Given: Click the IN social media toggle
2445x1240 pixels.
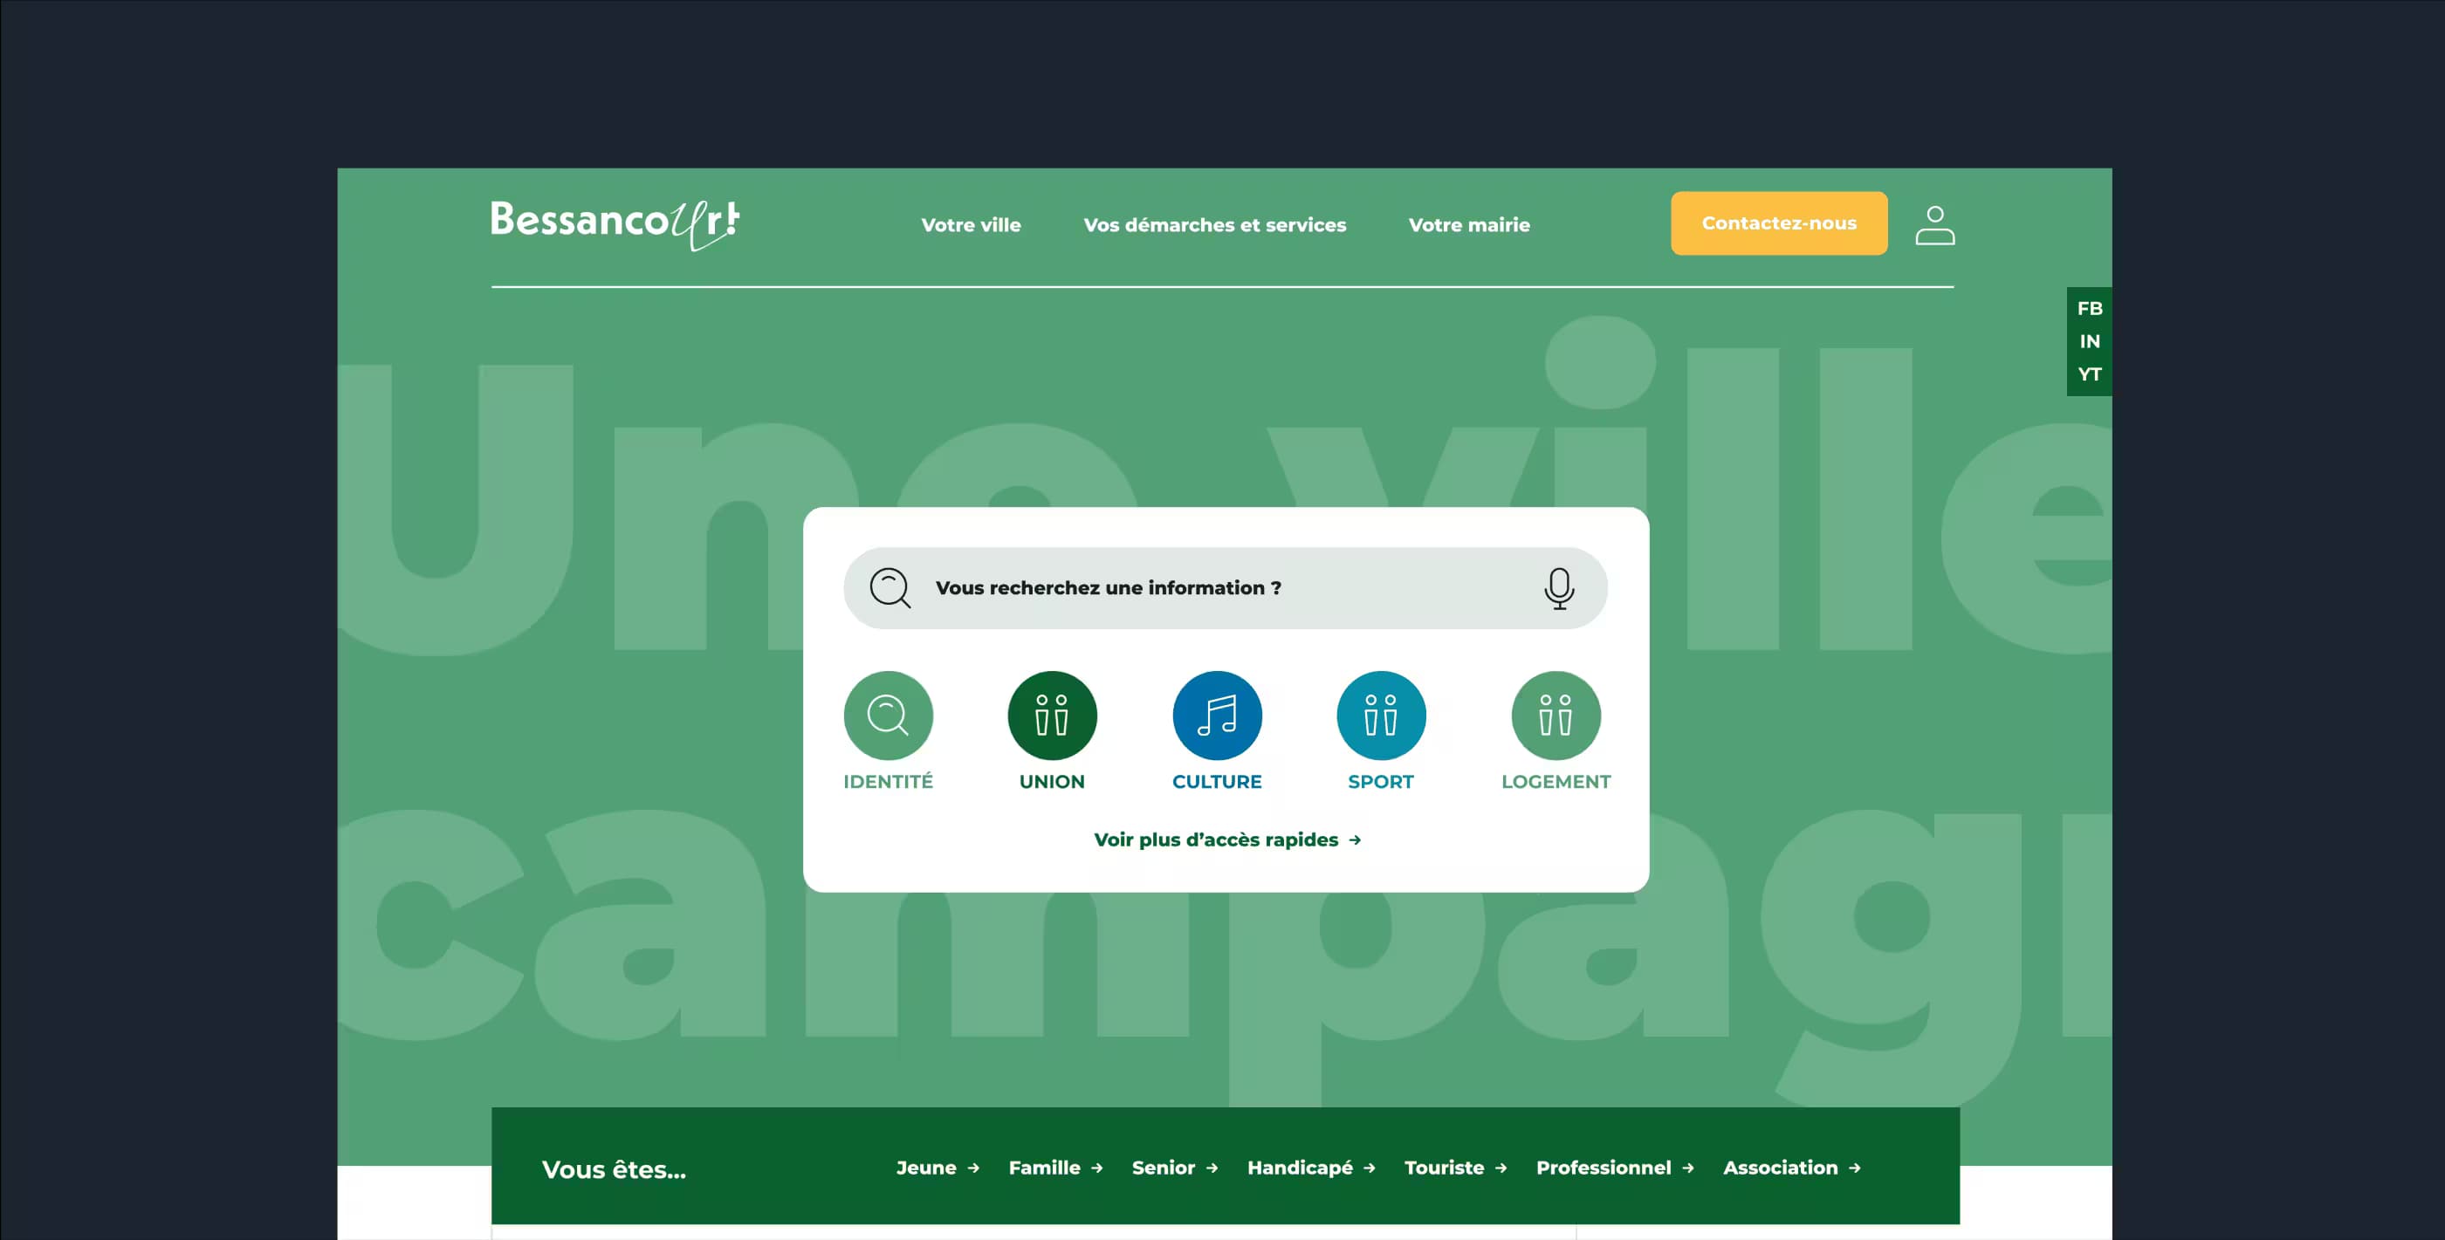Looking at the screenshot, I should [x=2089, y=342].
